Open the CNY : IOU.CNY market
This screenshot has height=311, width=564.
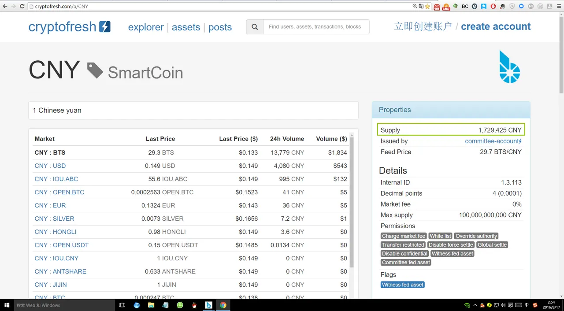coord(56,258)
